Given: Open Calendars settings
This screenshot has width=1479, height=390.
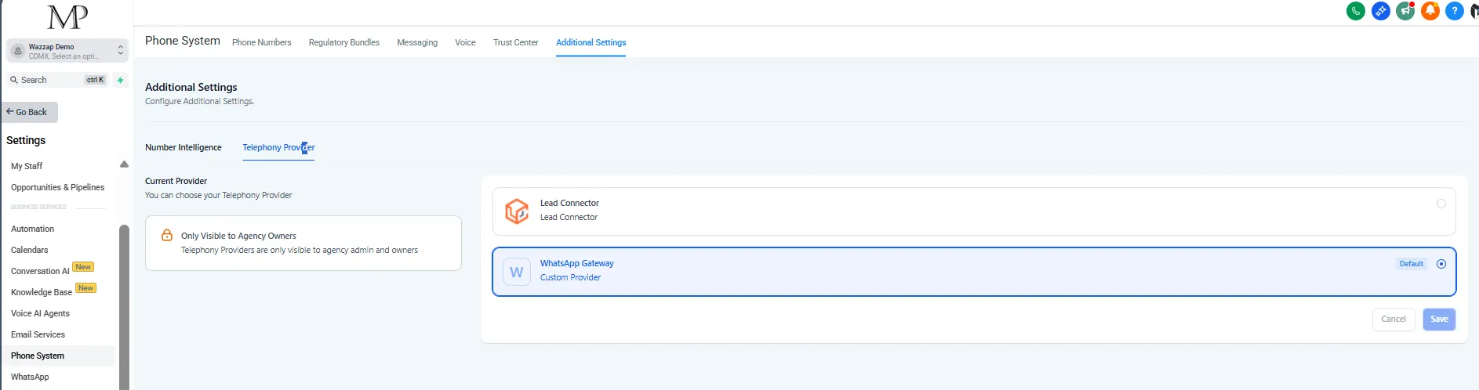Looking at the screenshot, I should pyautogui.click(x=29, y=250).
